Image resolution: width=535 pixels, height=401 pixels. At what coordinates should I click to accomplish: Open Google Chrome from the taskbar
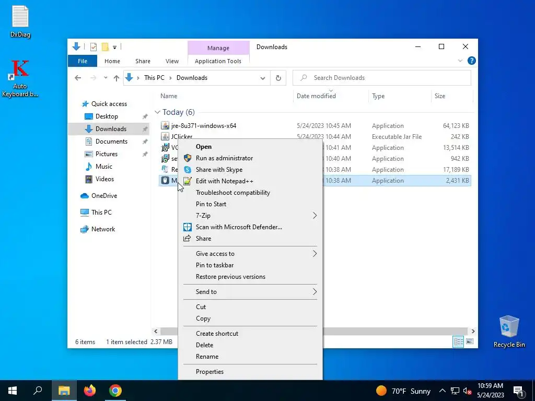(x=115, y=391)
